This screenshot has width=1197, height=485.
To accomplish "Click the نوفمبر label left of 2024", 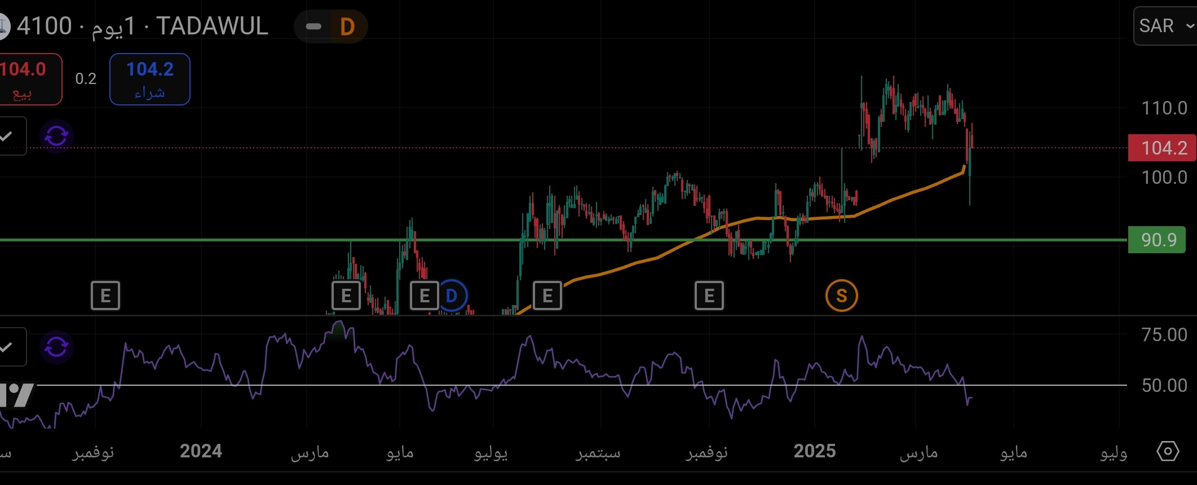I will 93,452.
